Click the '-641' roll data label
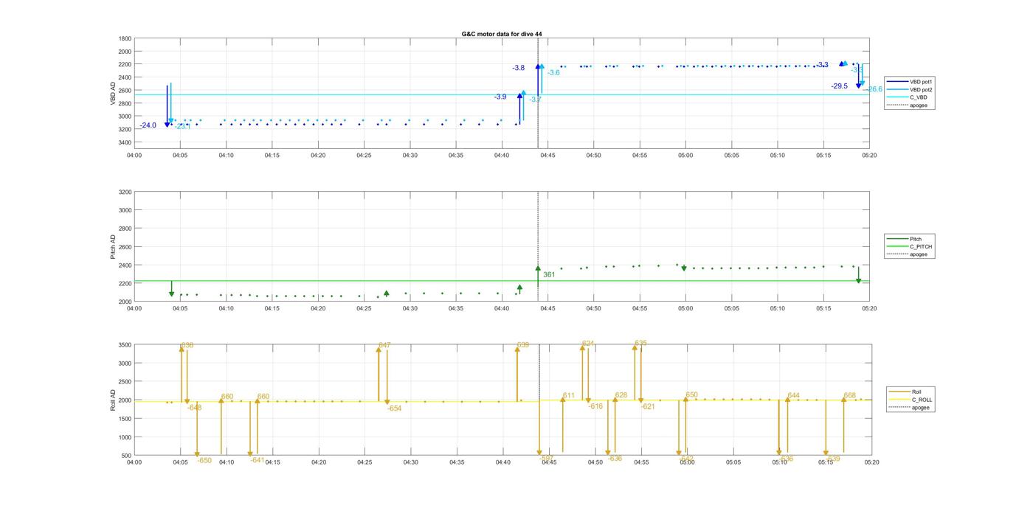Viewport: 1033px width, 511px height. (x=257, y=459)
